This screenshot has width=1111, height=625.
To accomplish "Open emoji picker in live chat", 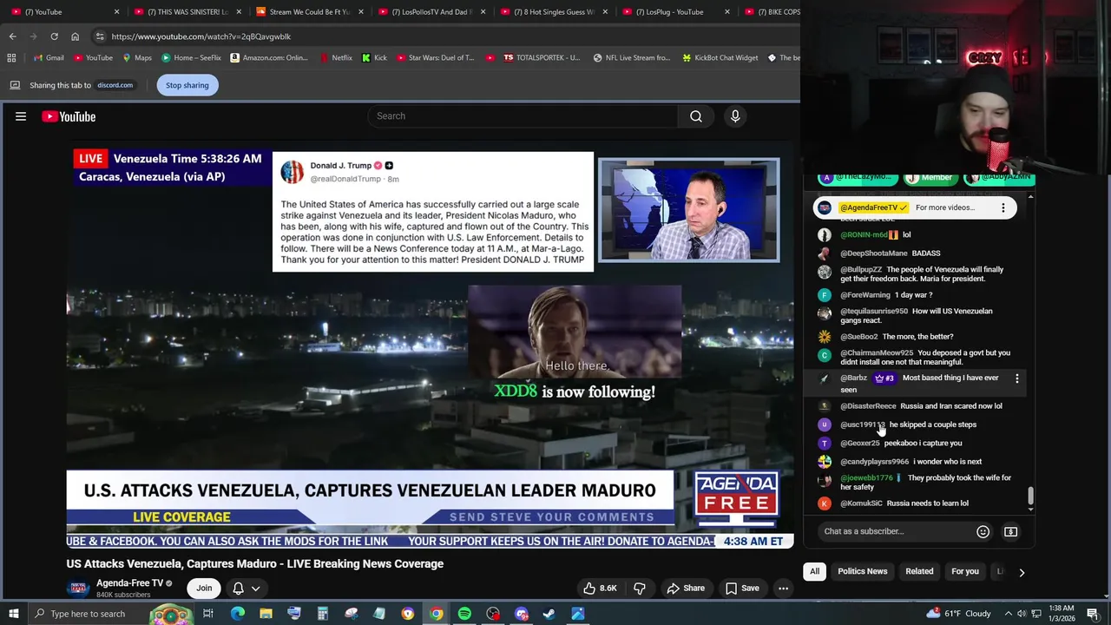I will coord(983,531).
